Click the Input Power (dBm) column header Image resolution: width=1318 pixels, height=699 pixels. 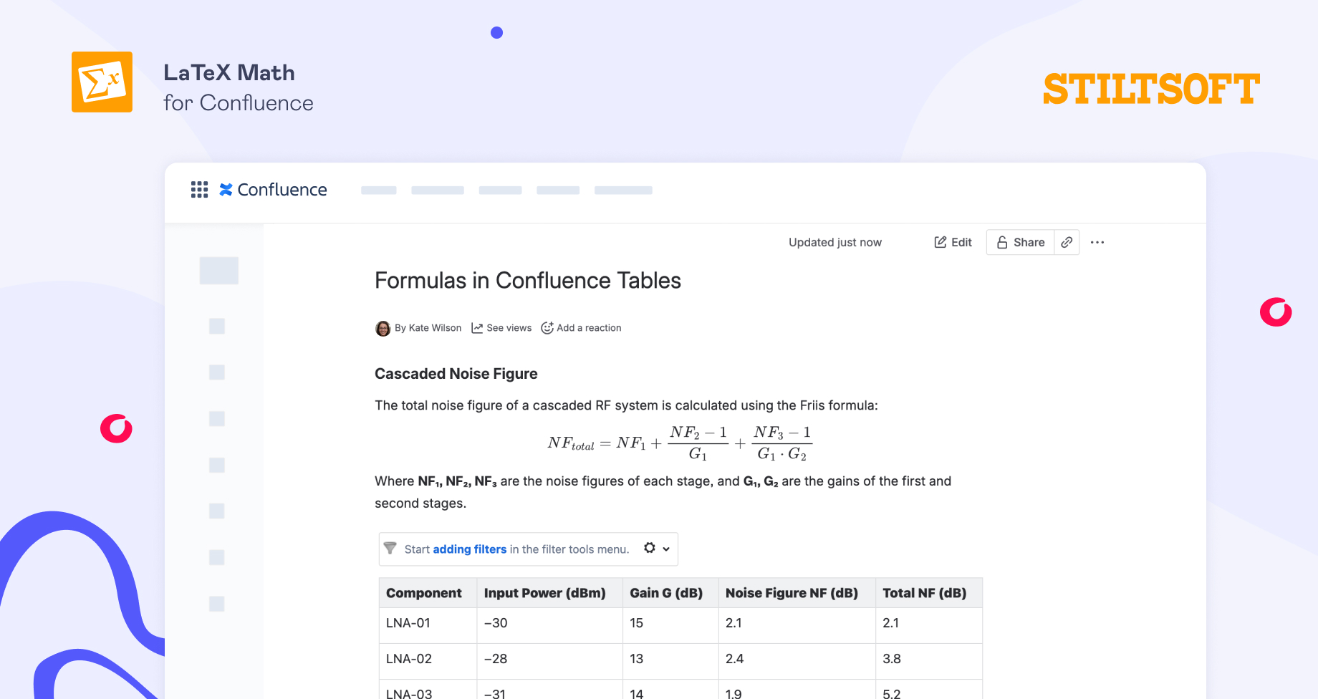550,593
